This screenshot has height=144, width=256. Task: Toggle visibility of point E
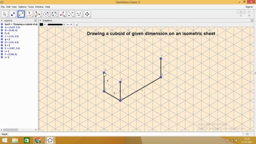pos(2,48)
